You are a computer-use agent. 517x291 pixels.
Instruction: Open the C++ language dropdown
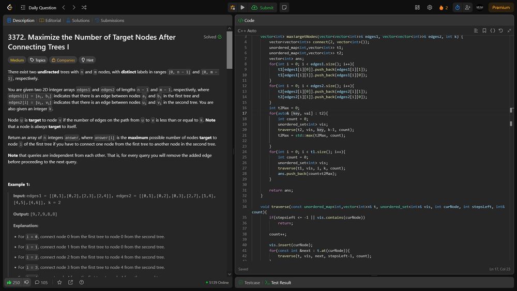241,30
